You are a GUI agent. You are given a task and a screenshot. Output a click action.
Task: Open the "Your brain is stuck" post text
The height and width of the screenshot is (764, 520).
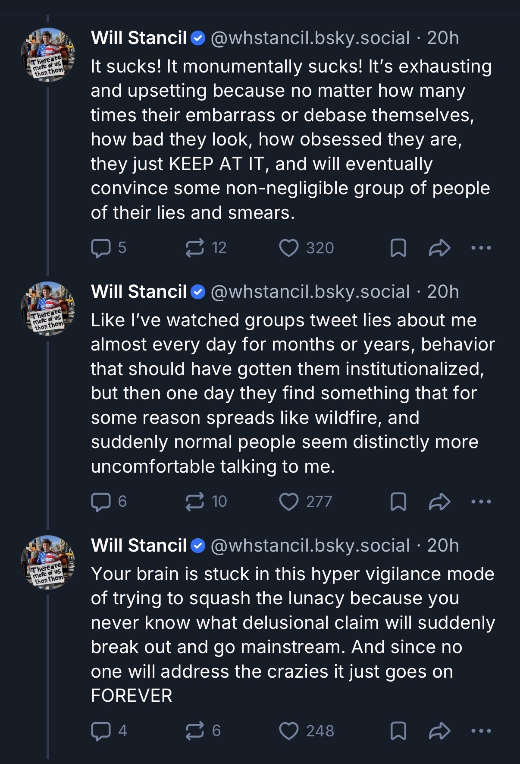pos(292,635)
